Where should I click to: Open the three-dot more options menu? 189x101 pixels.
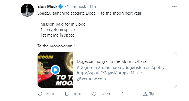(174, 6)
